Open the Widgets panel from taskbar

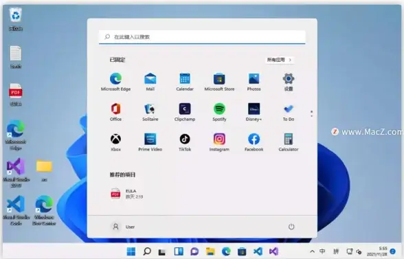(x=179, y=251)
